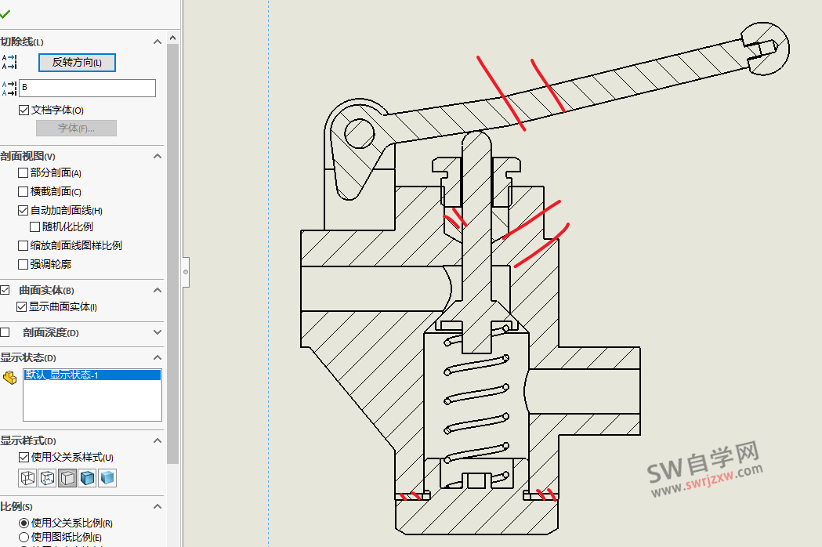822x547 pixels.
Task: Expand the 剖面深度 section
Action: tap(156, 331)
